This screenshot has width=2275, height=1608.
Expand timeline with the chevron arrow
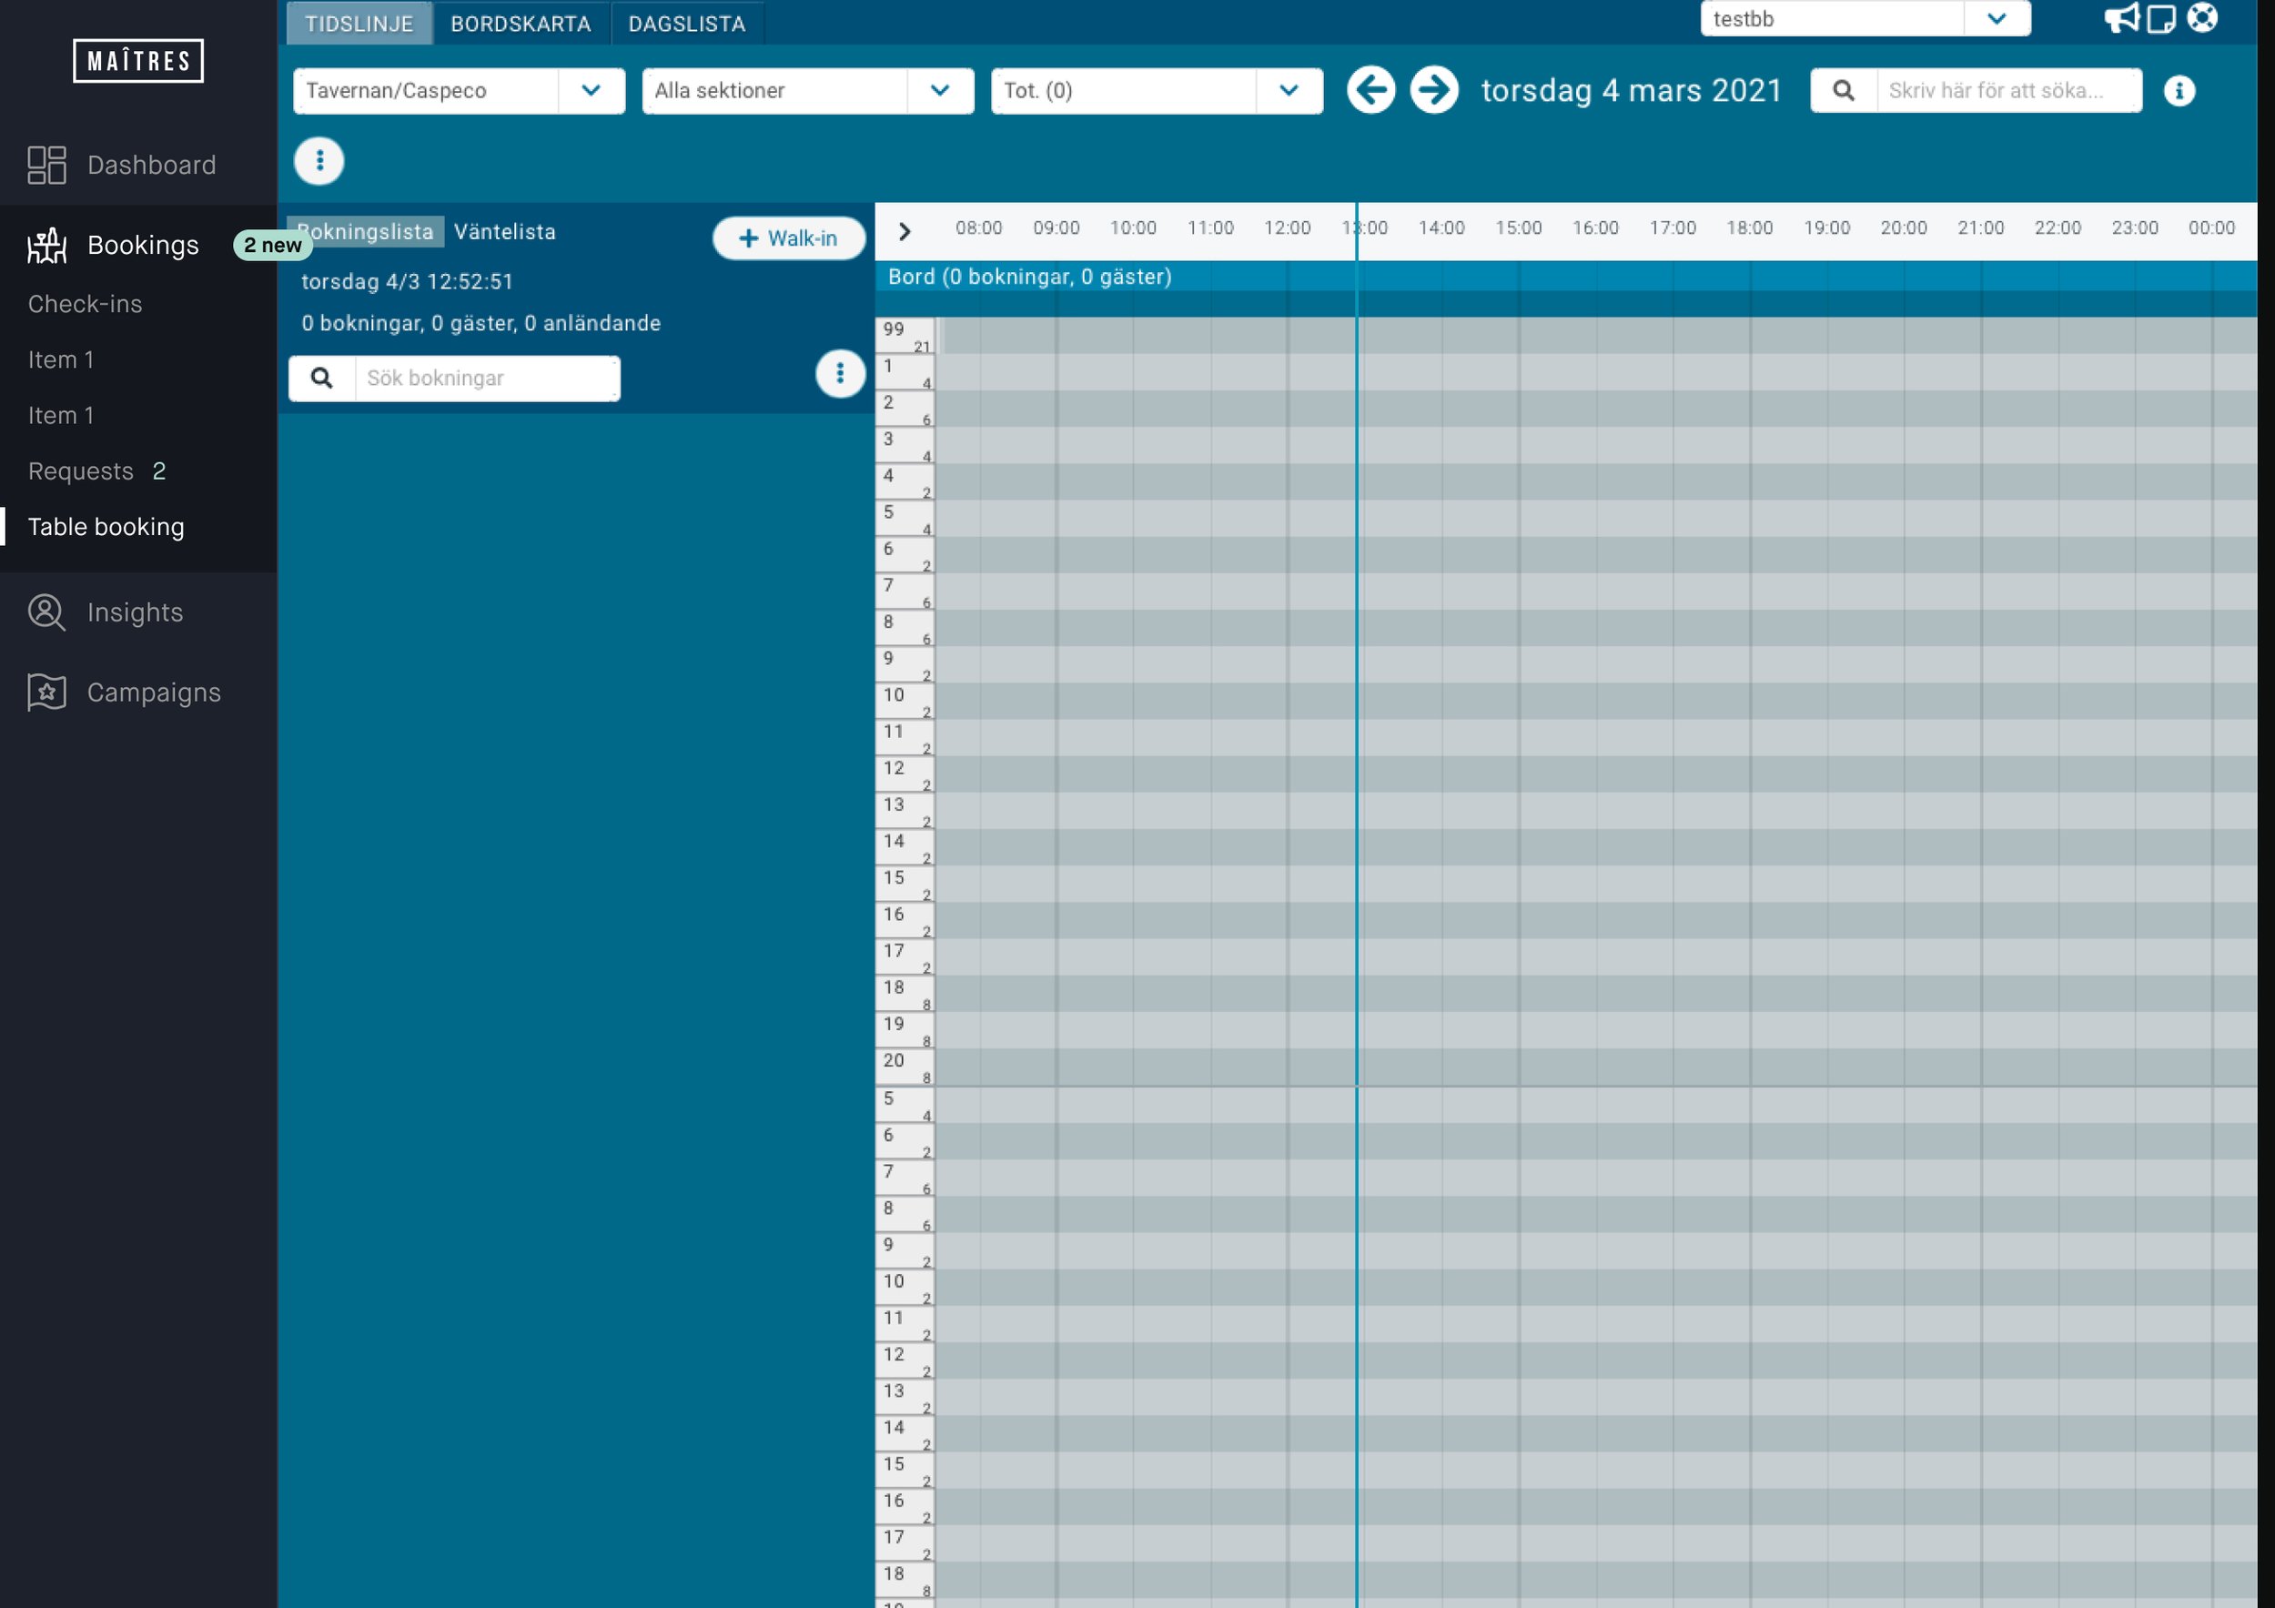(x=904, y=231)
